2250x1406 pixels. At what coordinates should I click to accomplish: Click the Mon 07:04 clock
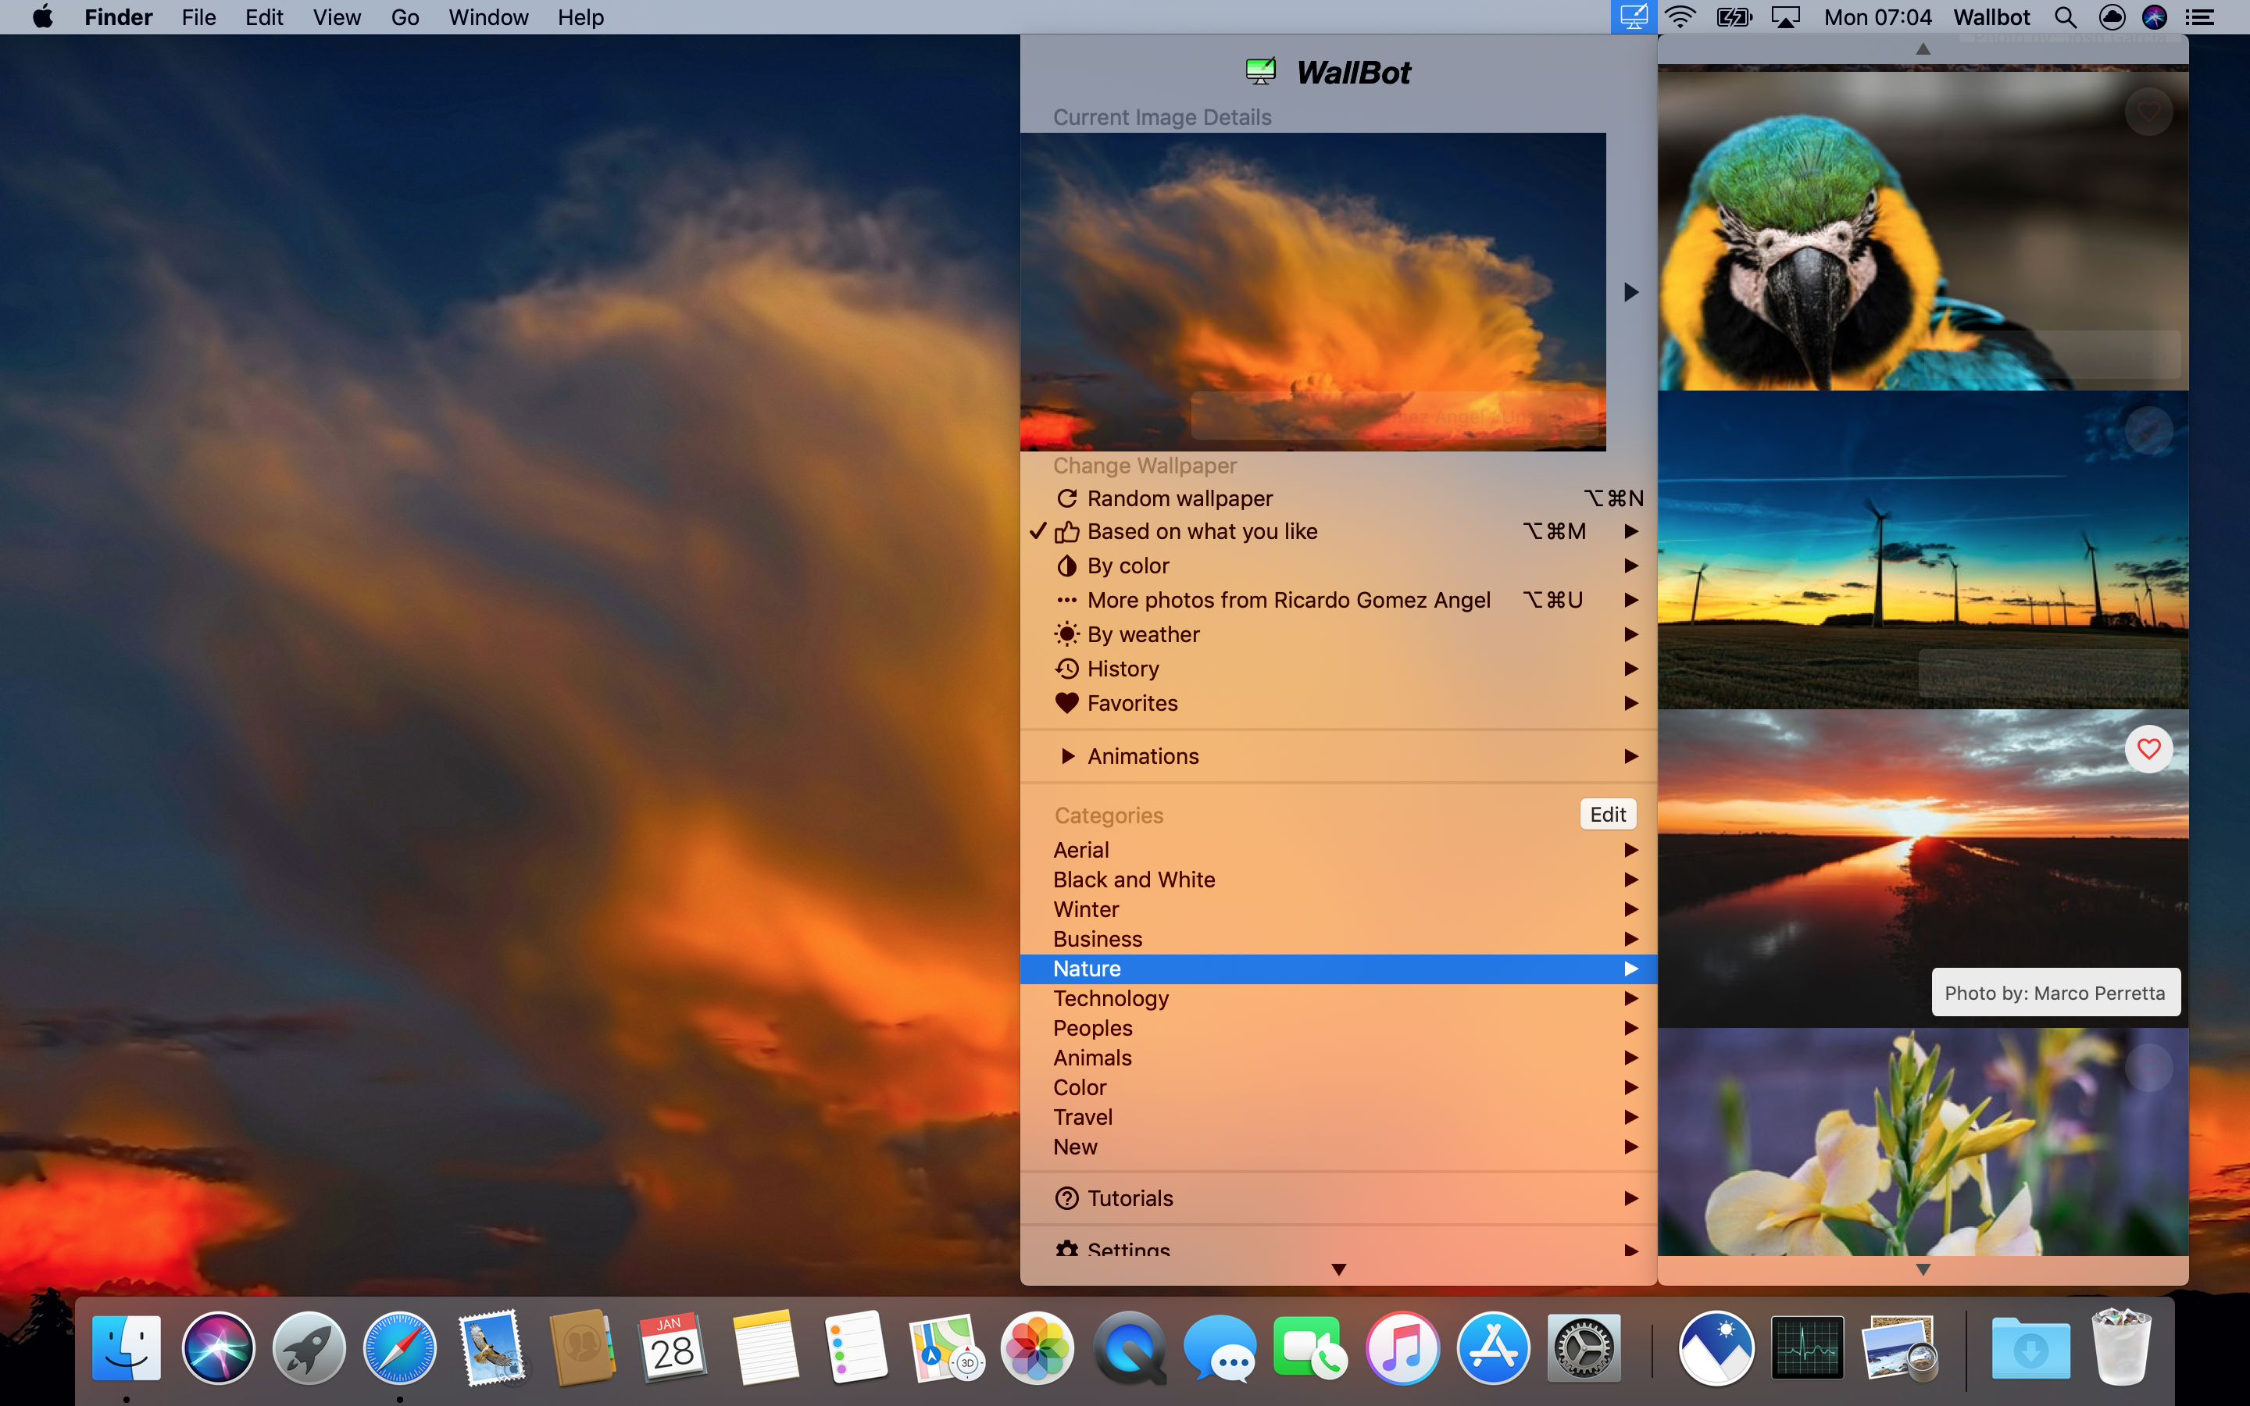pyautogui.click(x=1877, y=16)
